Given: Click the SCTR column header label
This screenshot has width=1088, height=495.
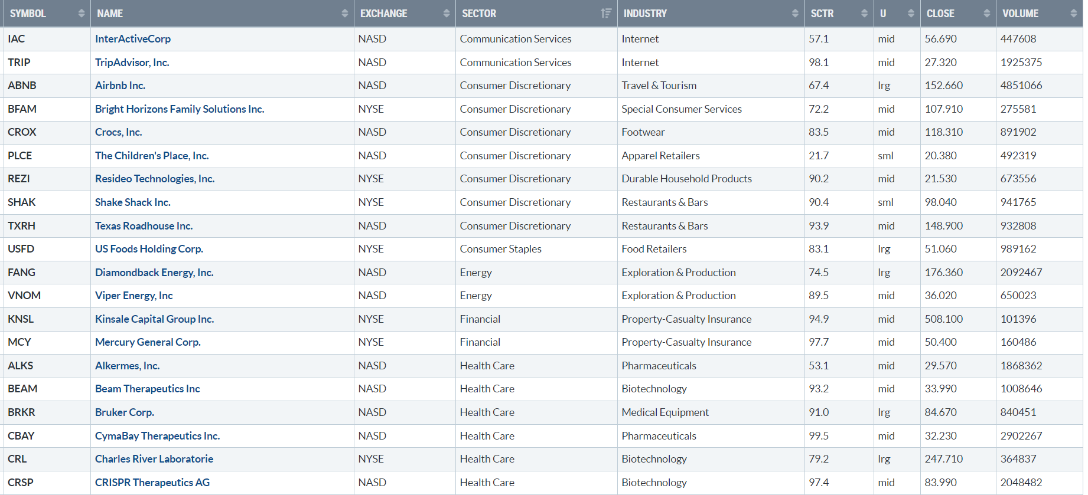Looking at the screenshot, I should click(822, 14).
